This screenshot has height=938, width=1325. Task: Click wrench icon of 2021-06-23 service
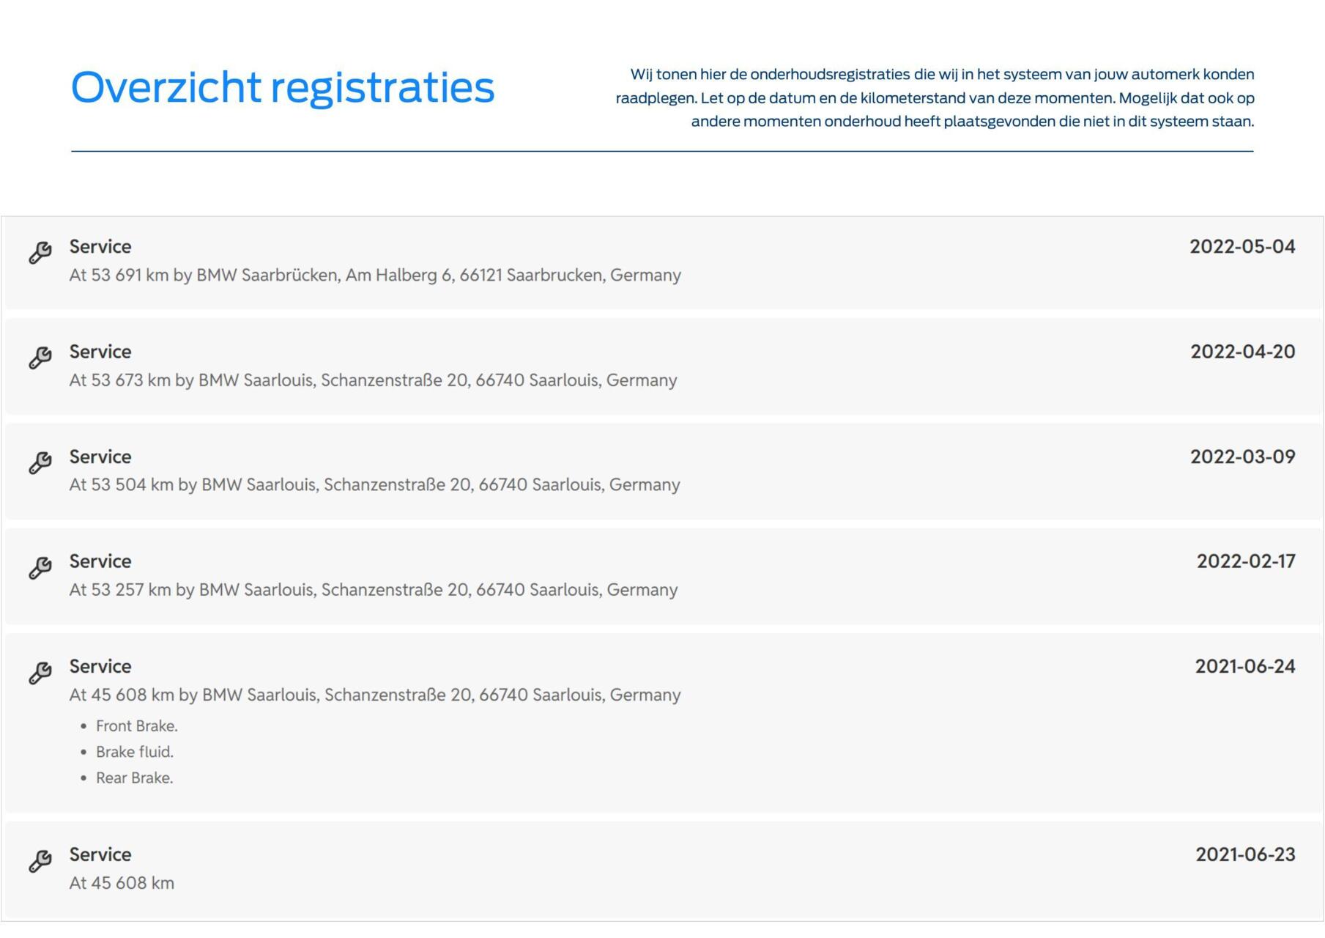point(40,861)
